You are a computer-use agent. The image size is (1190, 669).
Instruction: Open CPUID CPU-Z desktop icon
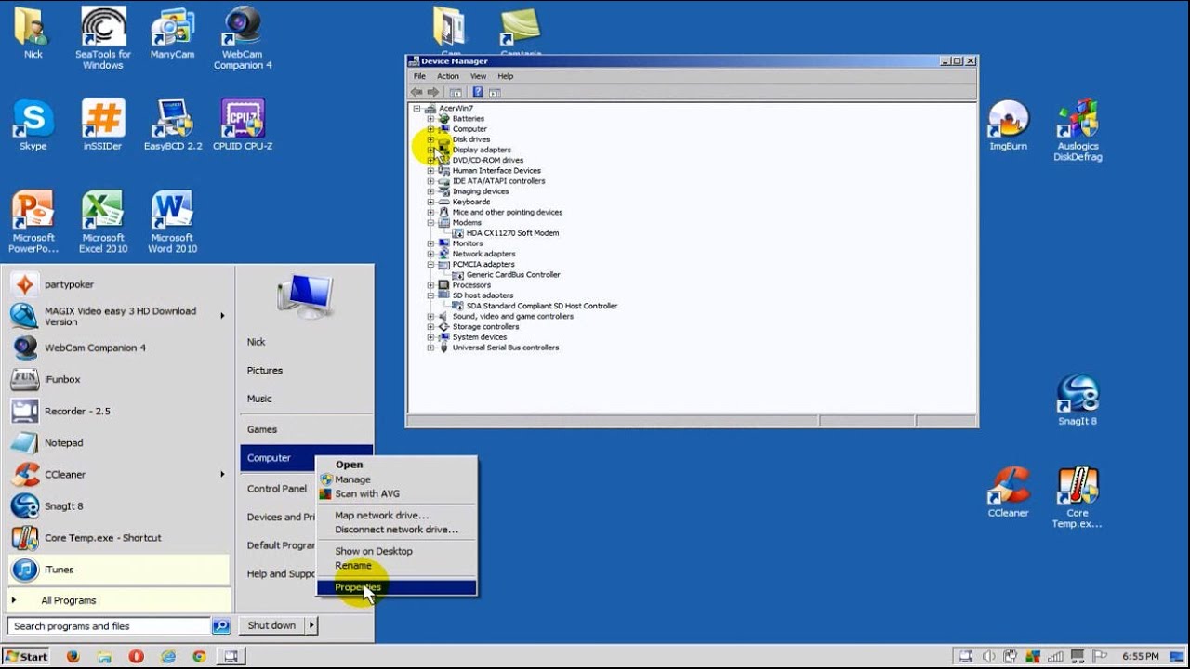243,125
